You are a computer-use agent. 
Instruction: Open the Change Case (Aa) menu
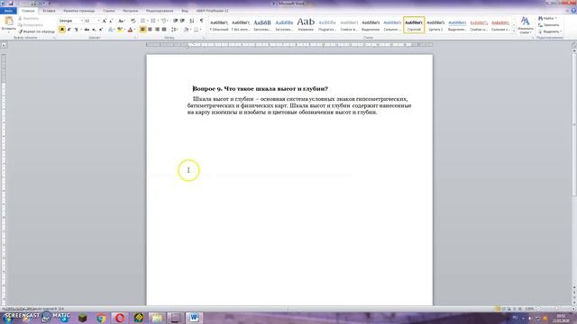(x=122, y=21)
